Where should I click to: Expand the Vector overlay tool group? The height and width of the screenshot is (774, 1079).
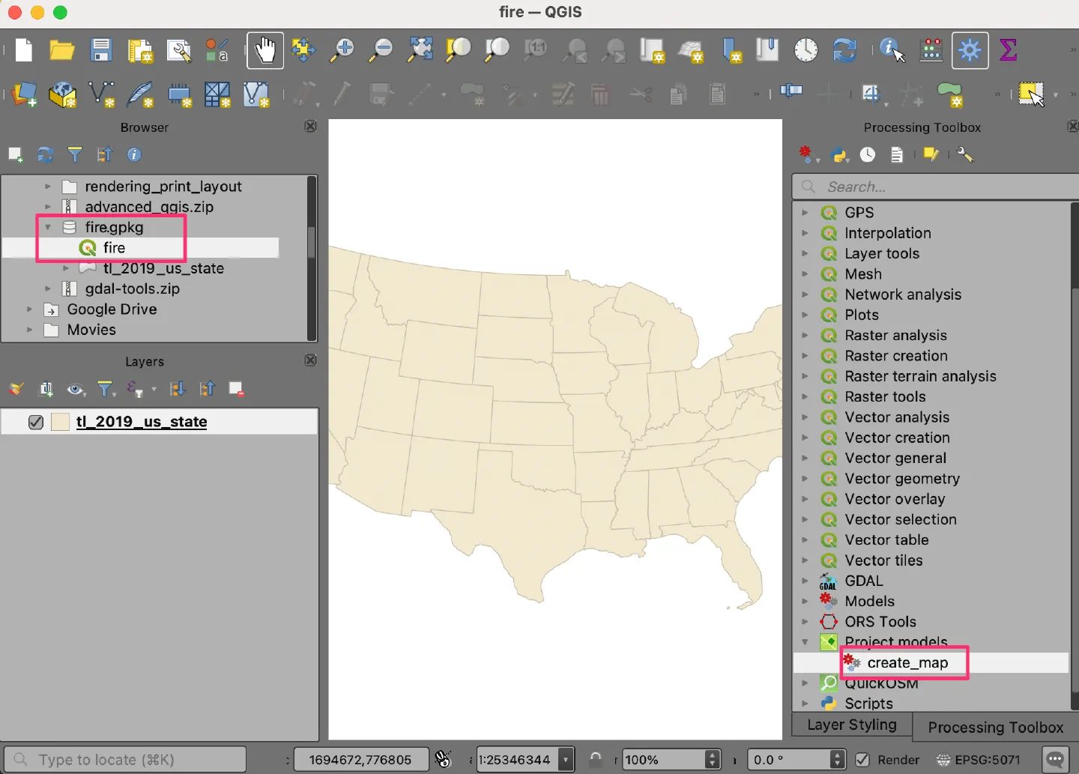805,499
